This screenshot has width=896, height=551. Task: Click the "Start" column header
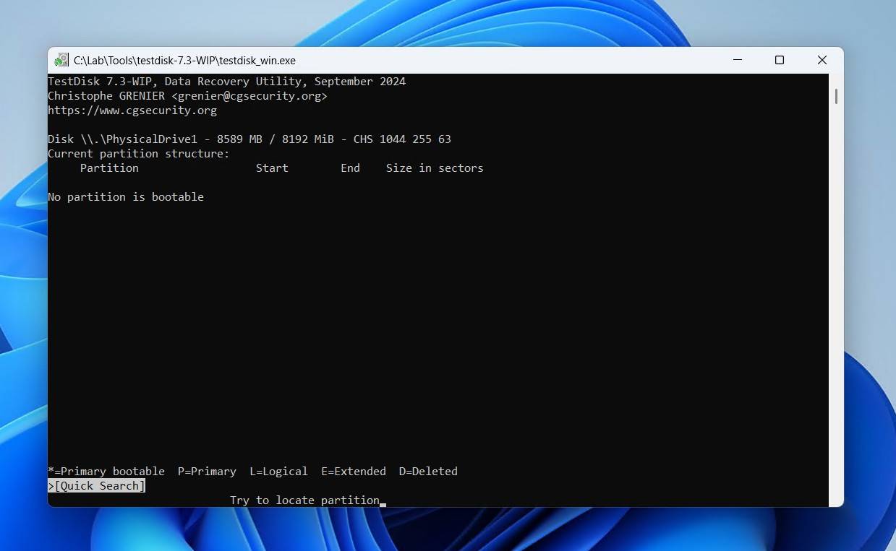272,168
